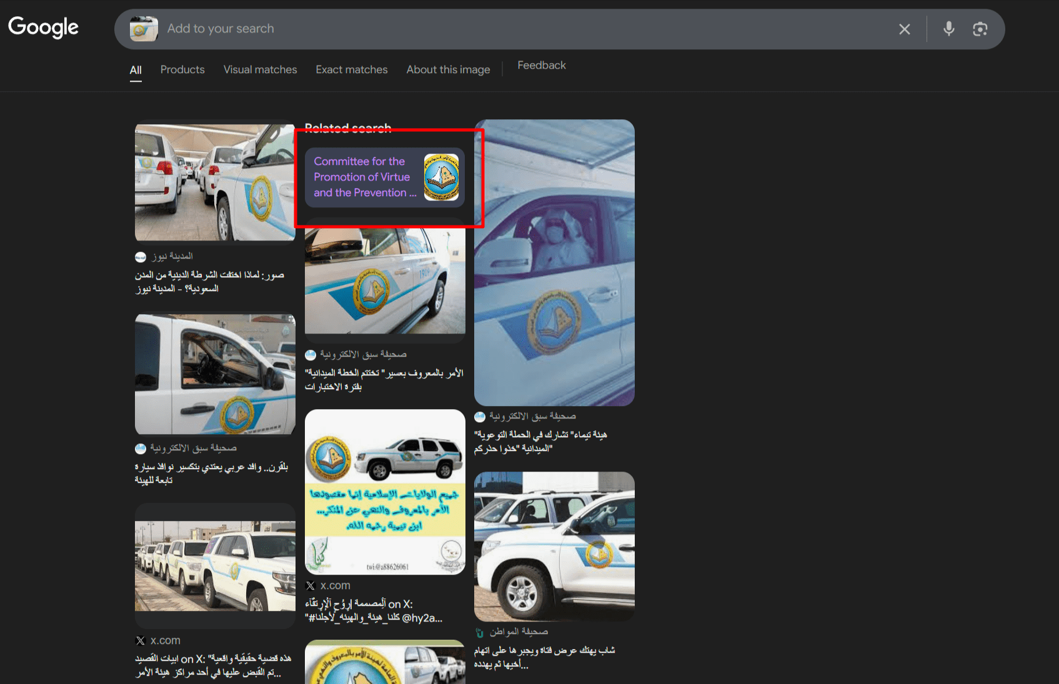Select the All tab
This screenshot has height=684, width=1059.
(x=136, y=70)
